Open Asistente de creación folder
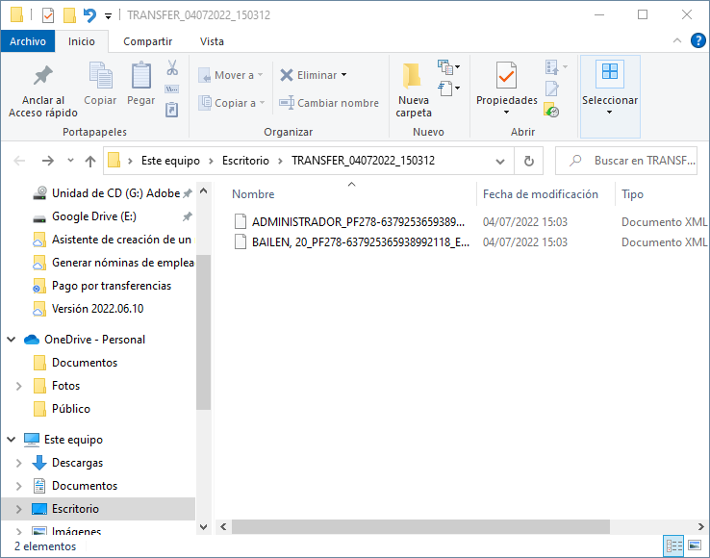 pyautogui.click(x=121, y=240)
